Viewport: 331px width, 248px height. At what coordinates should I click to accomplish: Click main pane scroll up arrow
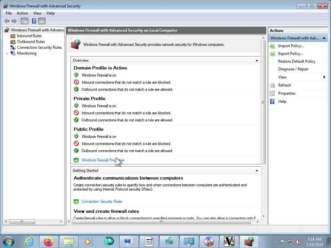pyautogui.click(x=263, y=38)
